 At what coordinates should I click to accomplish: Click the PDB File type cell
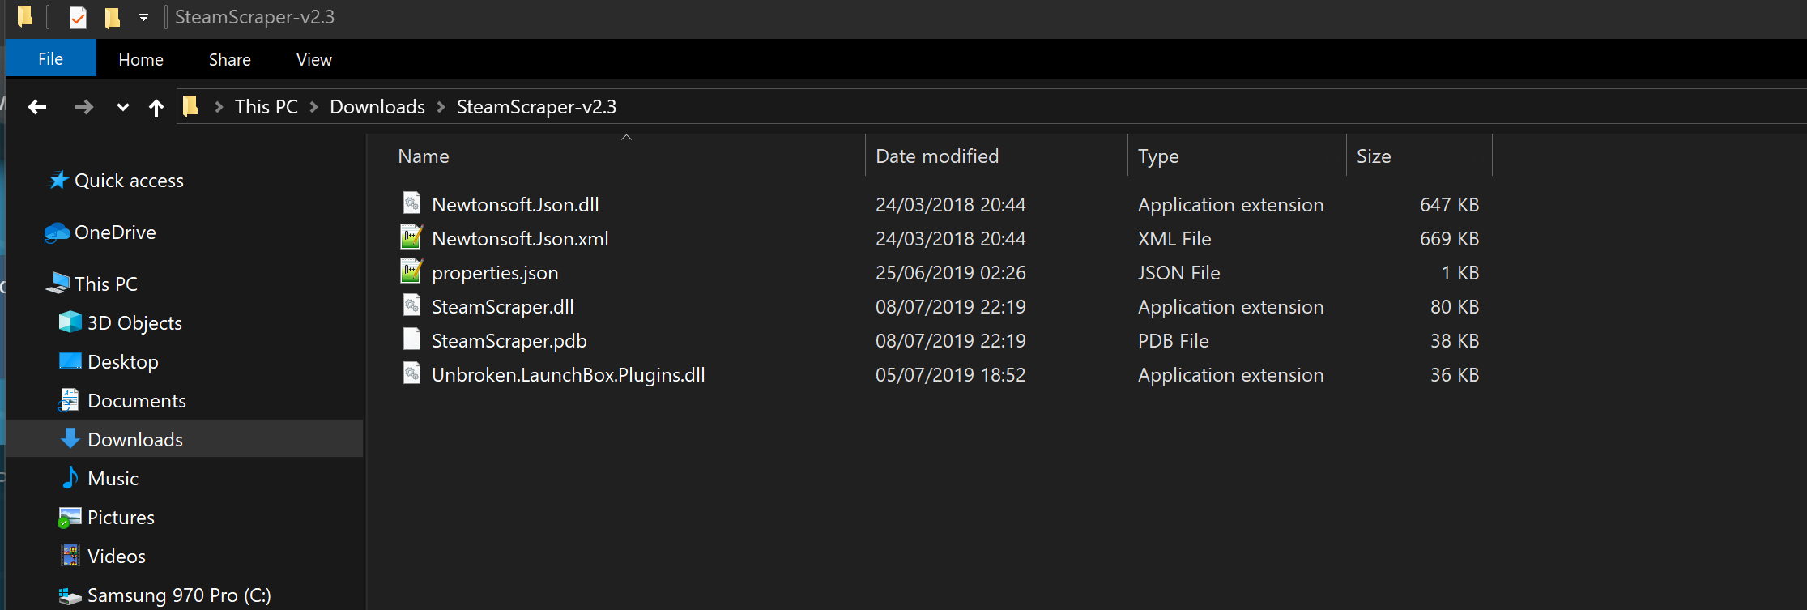[1174, 340]
